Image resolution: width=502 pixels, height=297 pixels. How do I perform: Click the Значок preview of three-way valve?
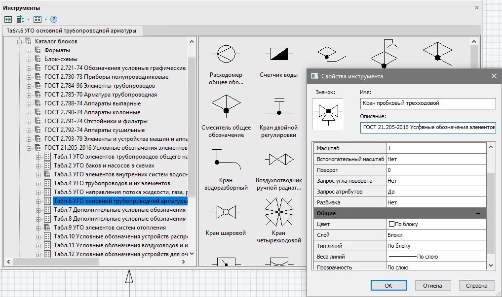(x=328, y=114)
